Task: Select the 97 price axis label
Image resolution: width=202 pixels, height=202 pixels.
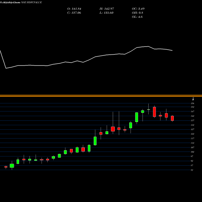Action: click(x=192, y=156)
